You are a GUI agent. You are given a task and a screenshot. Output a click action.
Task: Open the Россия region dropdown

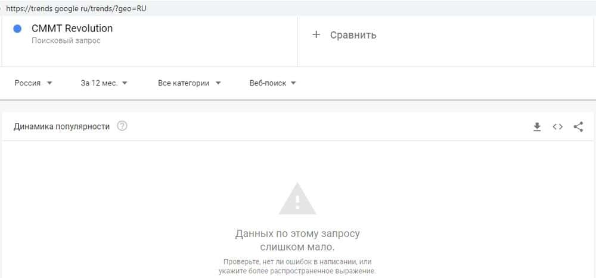(33, 83)
